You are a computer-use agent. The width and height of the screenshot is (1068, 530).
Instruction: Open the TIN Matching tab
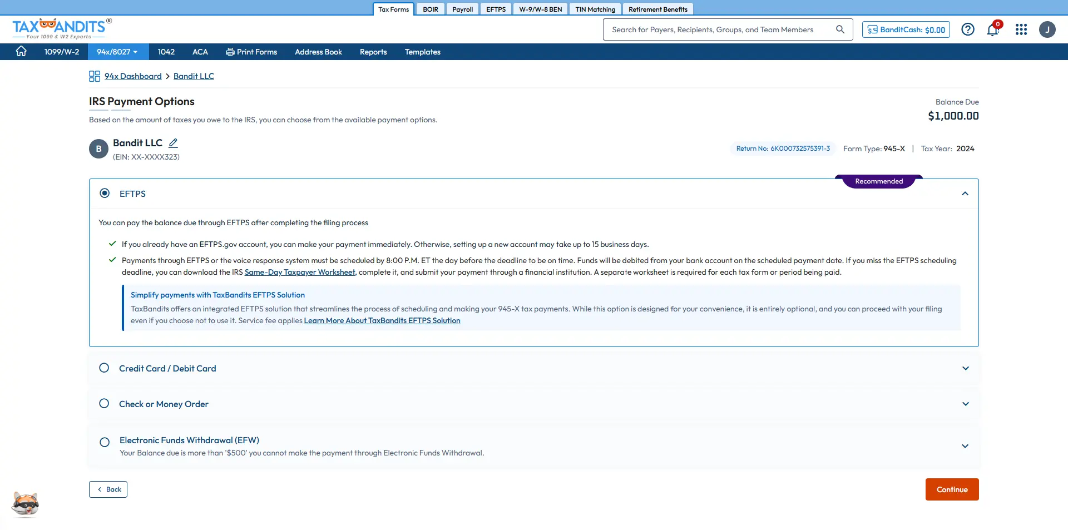[x=595, y=9]
